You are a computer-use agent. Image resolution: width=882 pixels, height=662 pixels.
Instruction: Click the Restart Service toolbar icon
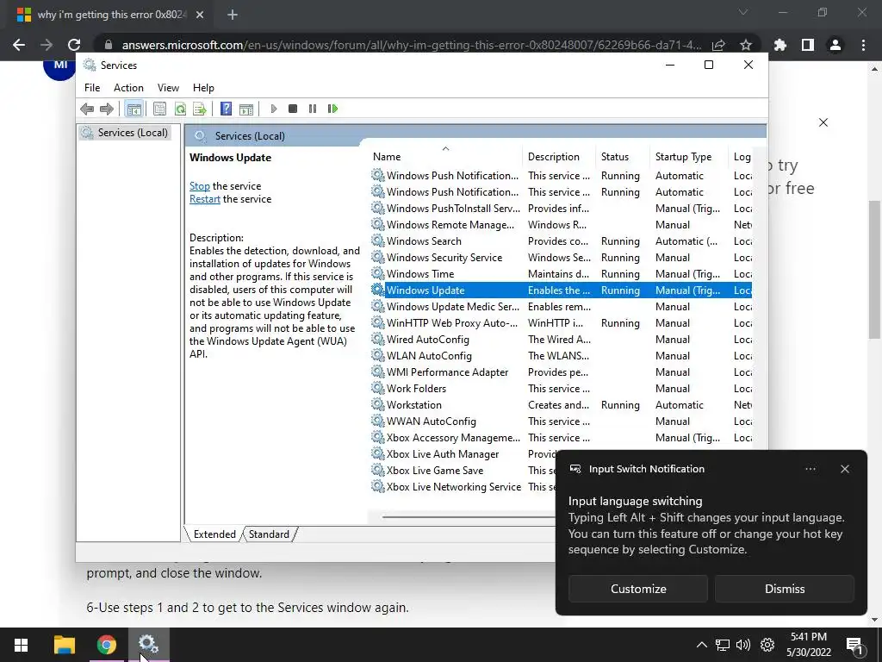pyautogui.click(x=333, y=109)
